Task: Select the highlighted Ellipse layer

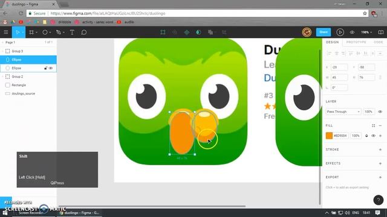Action: point(28,60)
